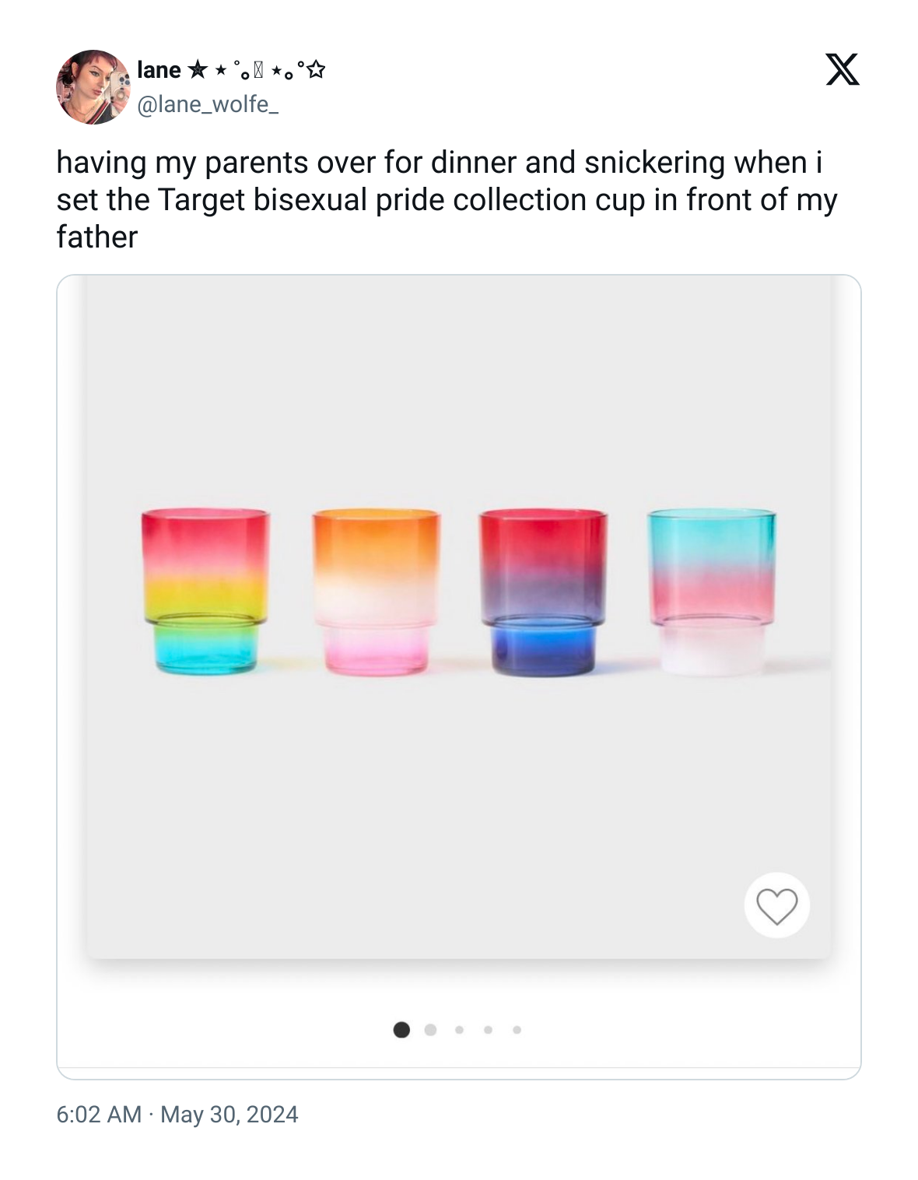Open the display name "lane"

click(159, 70)
